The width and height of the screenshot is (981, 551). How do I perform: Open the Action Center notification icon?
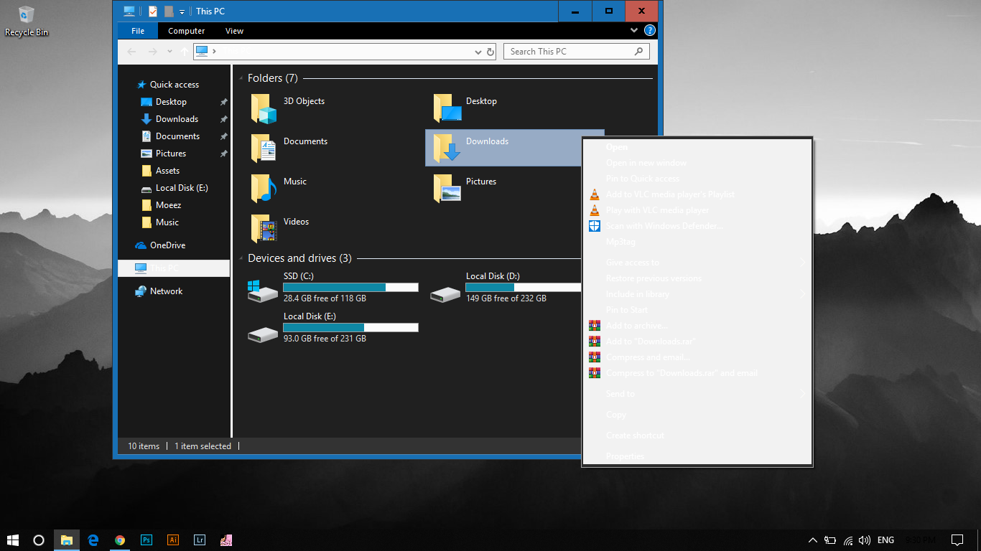click(957, 540)
